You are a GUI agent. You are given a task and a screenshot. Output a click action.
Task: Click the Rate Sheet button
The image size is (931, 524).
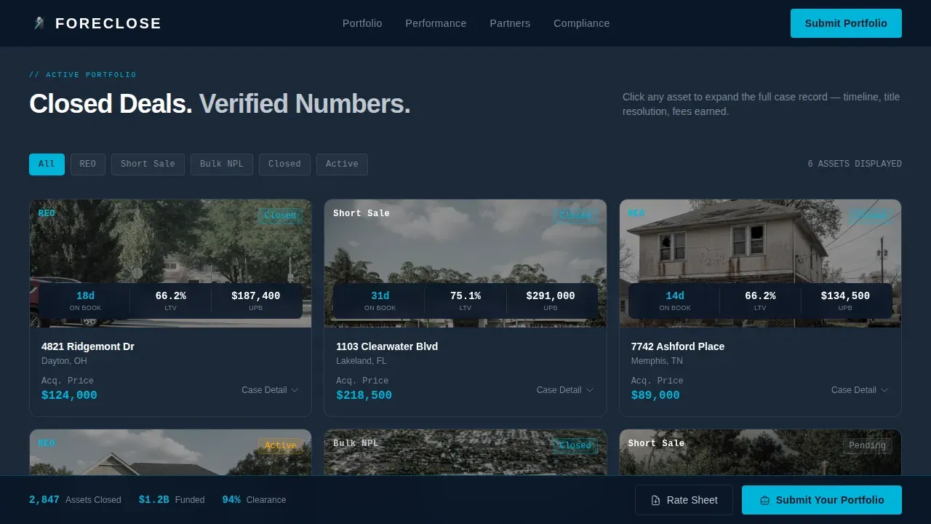point(684,500)
